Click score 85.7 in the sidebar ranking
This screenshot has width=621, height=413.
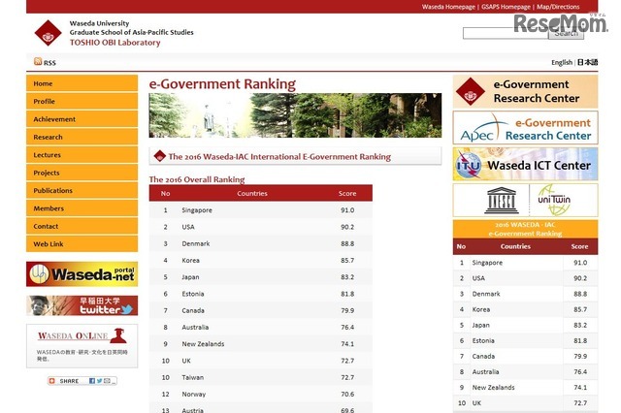580,309
